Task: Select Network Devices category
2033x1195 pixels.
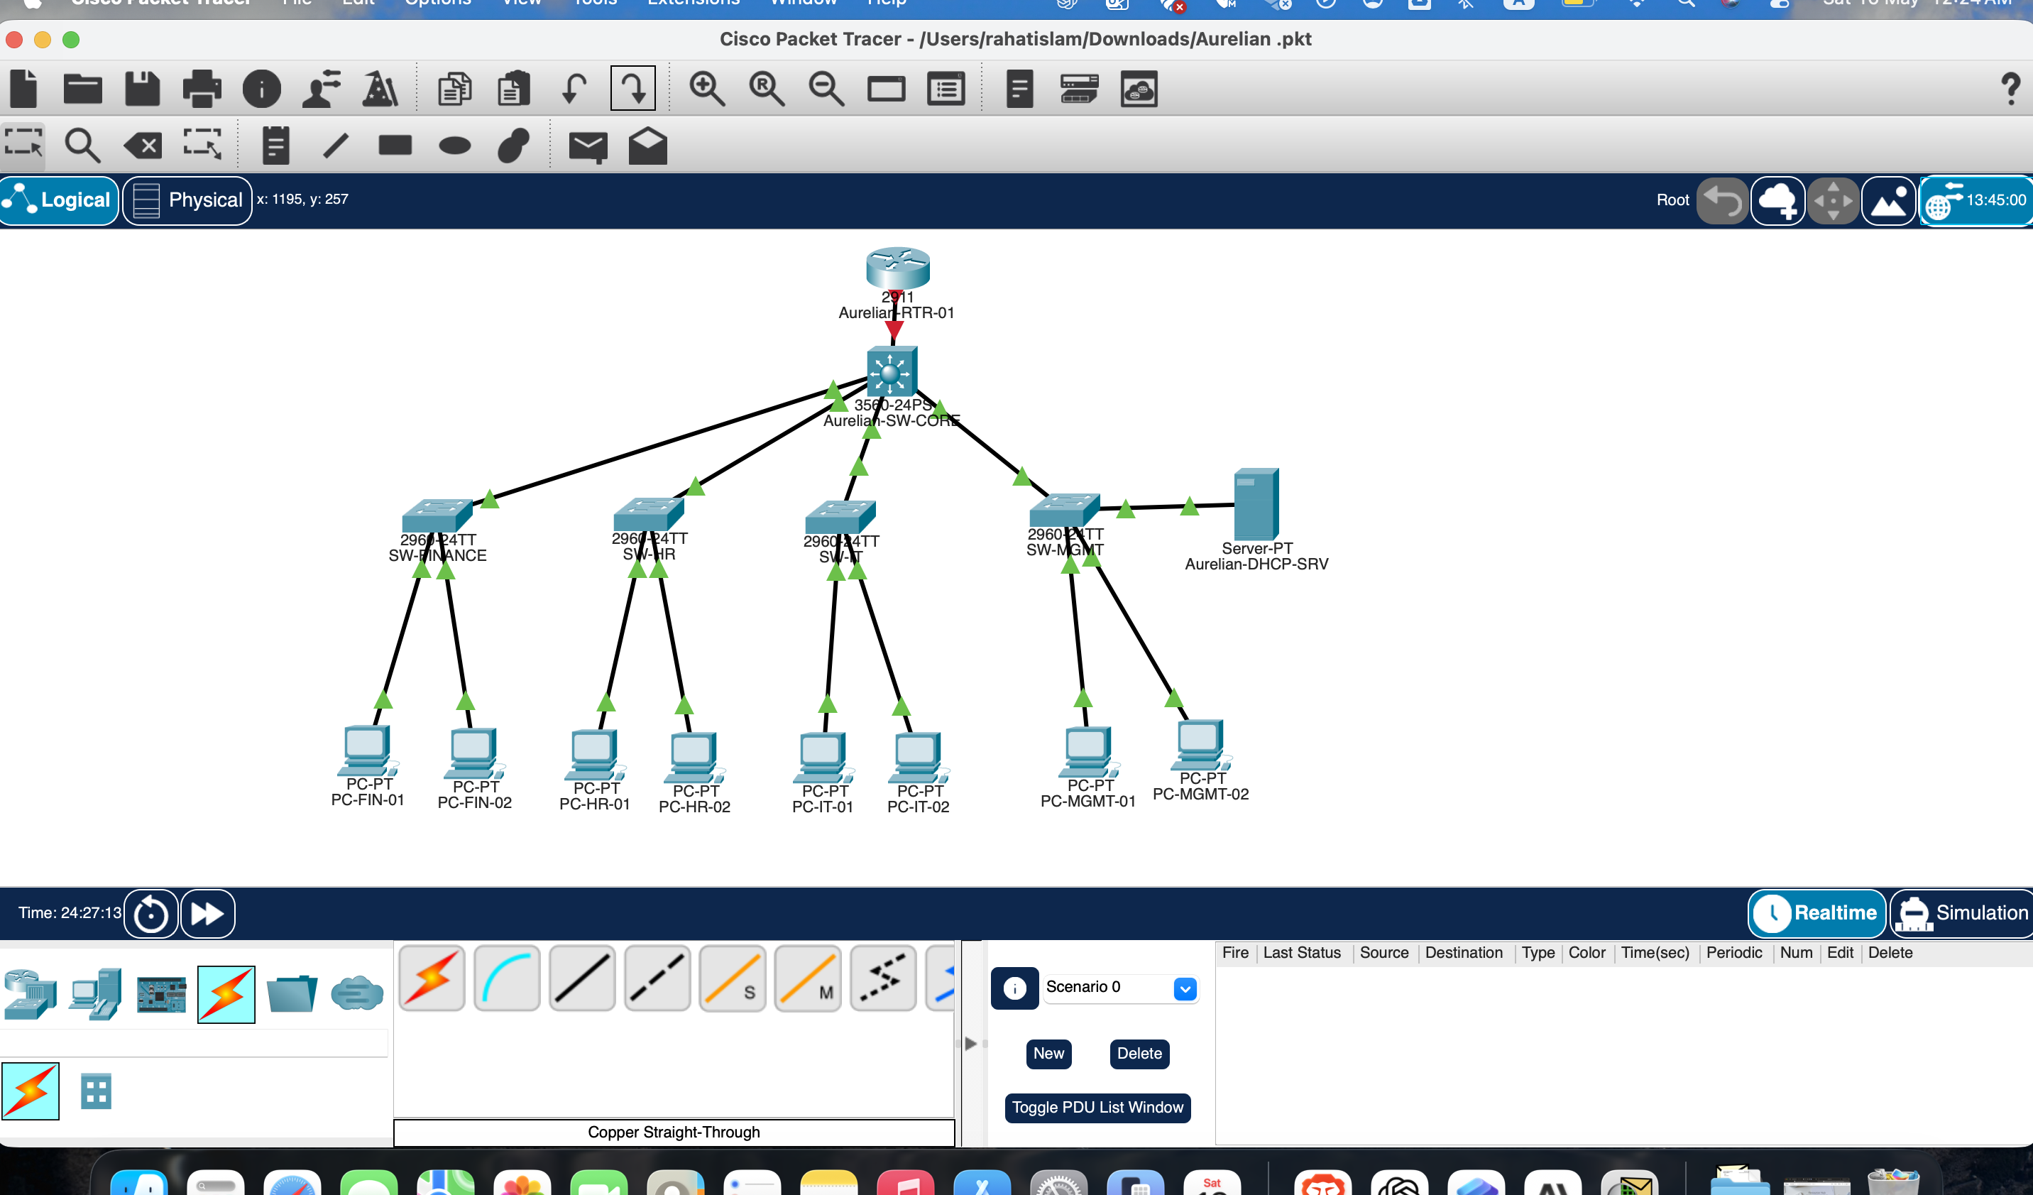Action: point(31,994)
